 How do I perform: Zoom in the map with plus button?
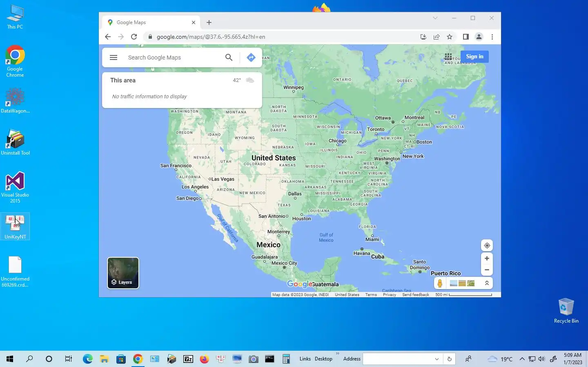click(x=487, y=259)
